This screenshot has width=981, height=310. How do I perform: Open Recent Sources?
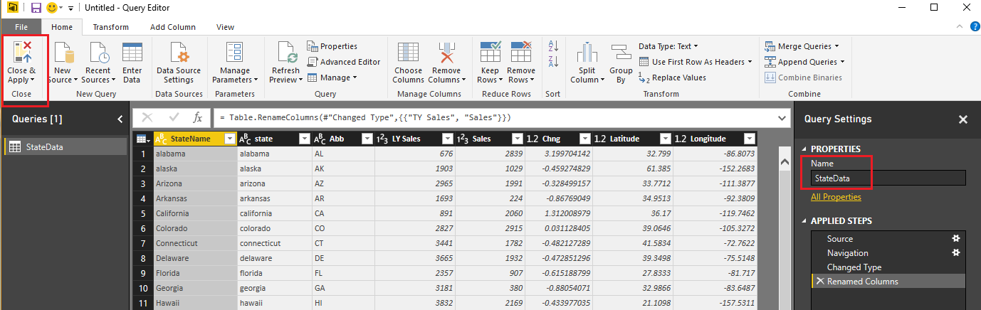point(98,63)
